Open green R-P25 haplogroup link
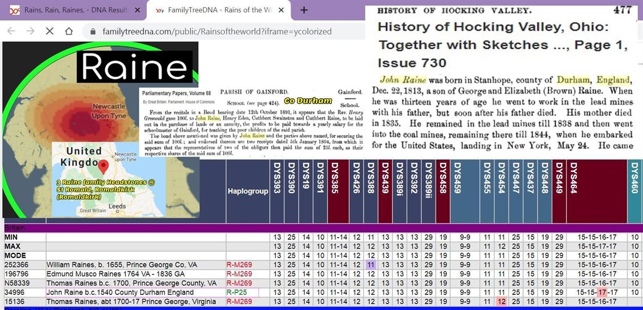Screen dimensions: 643x310 pyautogui.click(x=236, y=293)
